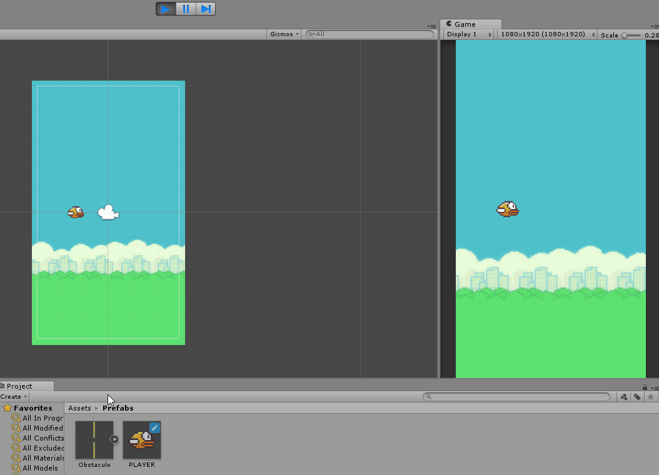This screenshot has height=475, width=659.
Task: Open the Create dropdown in Project panel
Action: (13, 397)
